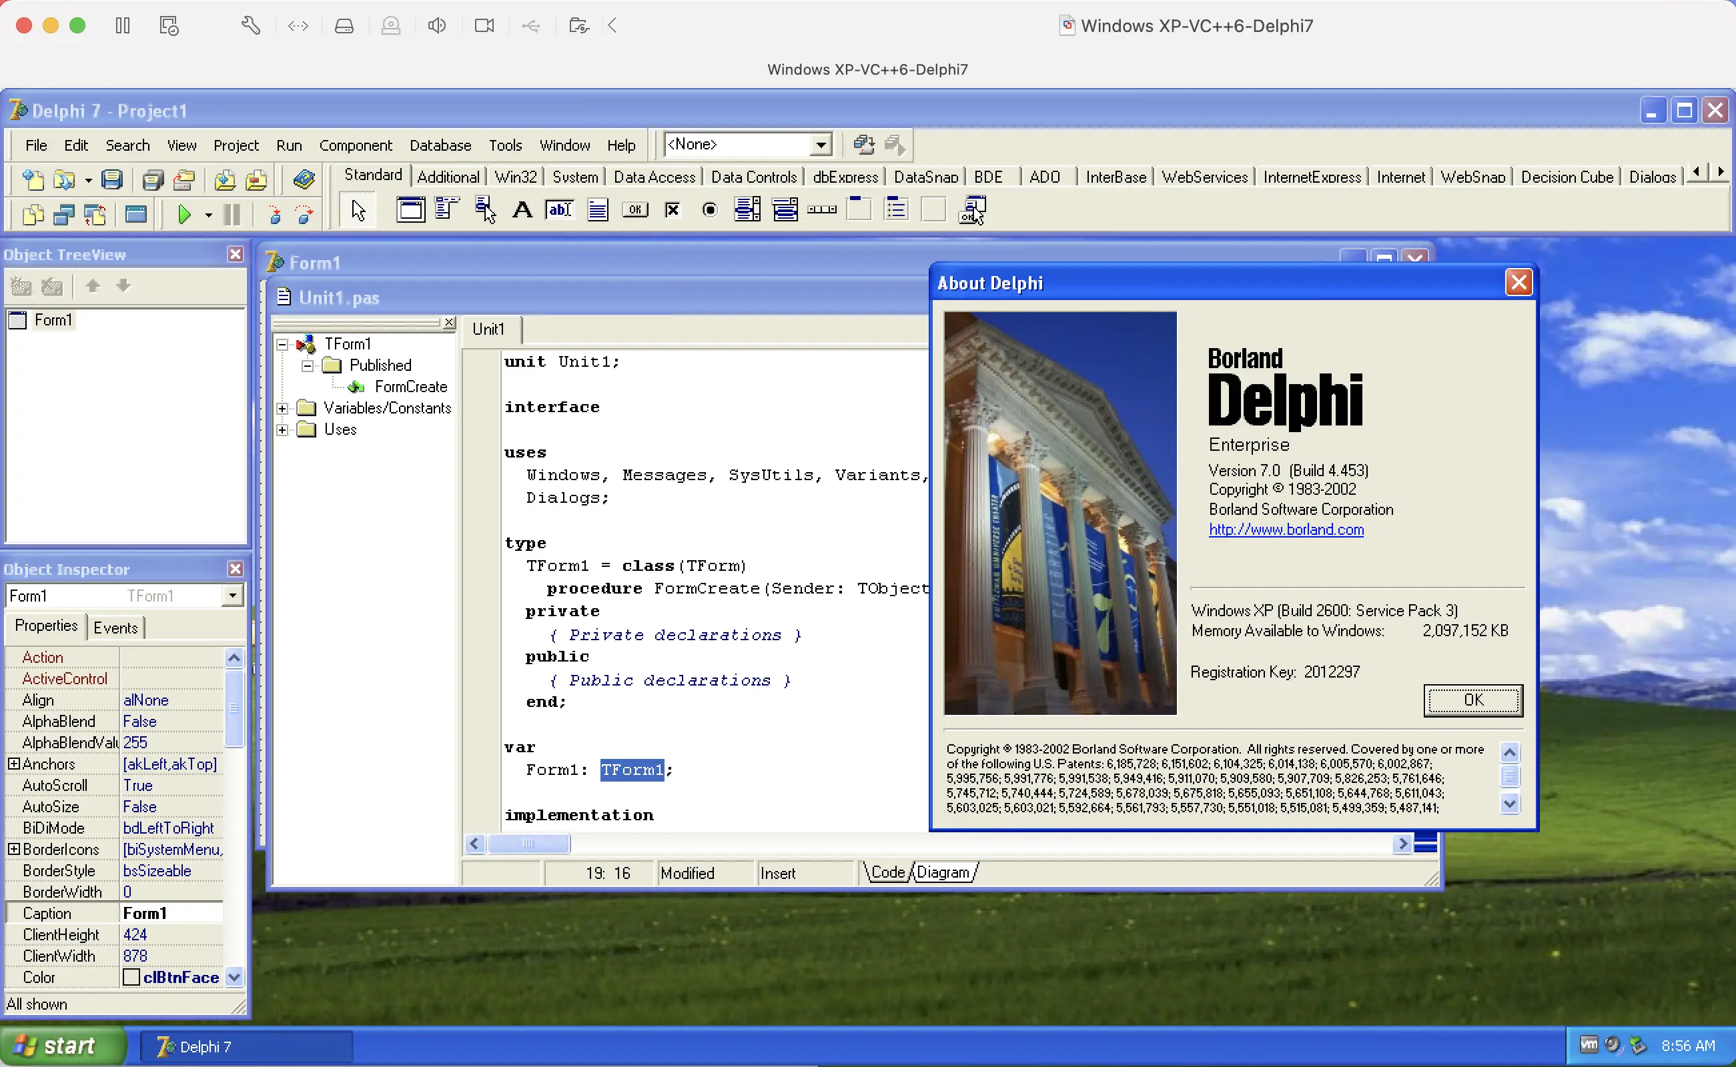Open the File menu
This screenshot has height=1067, width=1736.
point(36,145)
